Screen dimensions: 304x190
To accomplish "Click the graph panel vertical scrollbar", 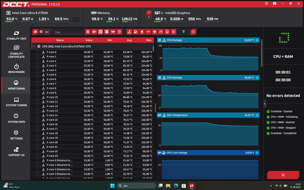I will point(262,53).
